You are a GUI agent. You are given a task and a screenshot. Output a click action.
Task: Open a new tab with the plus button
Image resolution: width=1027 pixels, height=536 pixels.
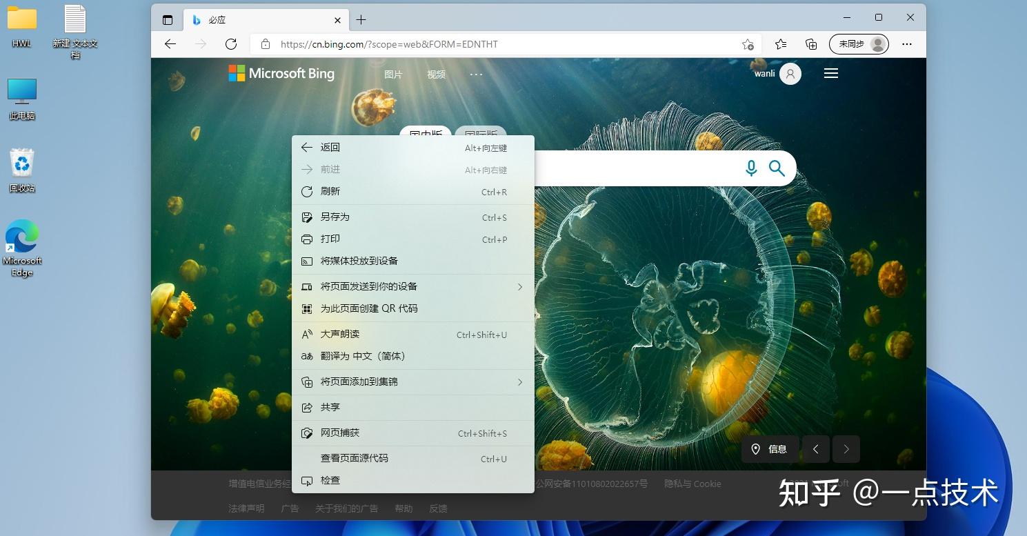point(361,20)
